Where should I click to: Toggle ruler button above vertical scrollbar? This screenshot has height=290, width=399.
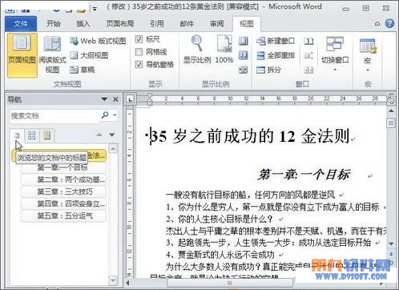[391, 99]
